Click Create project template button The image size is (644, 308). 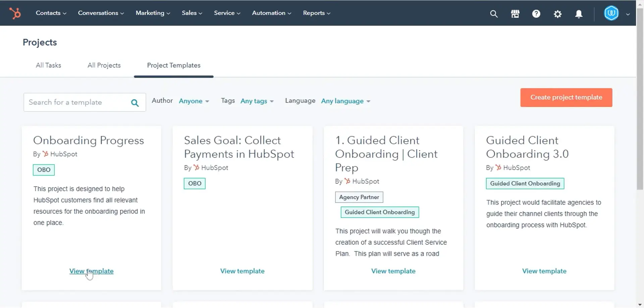(566, 97)
